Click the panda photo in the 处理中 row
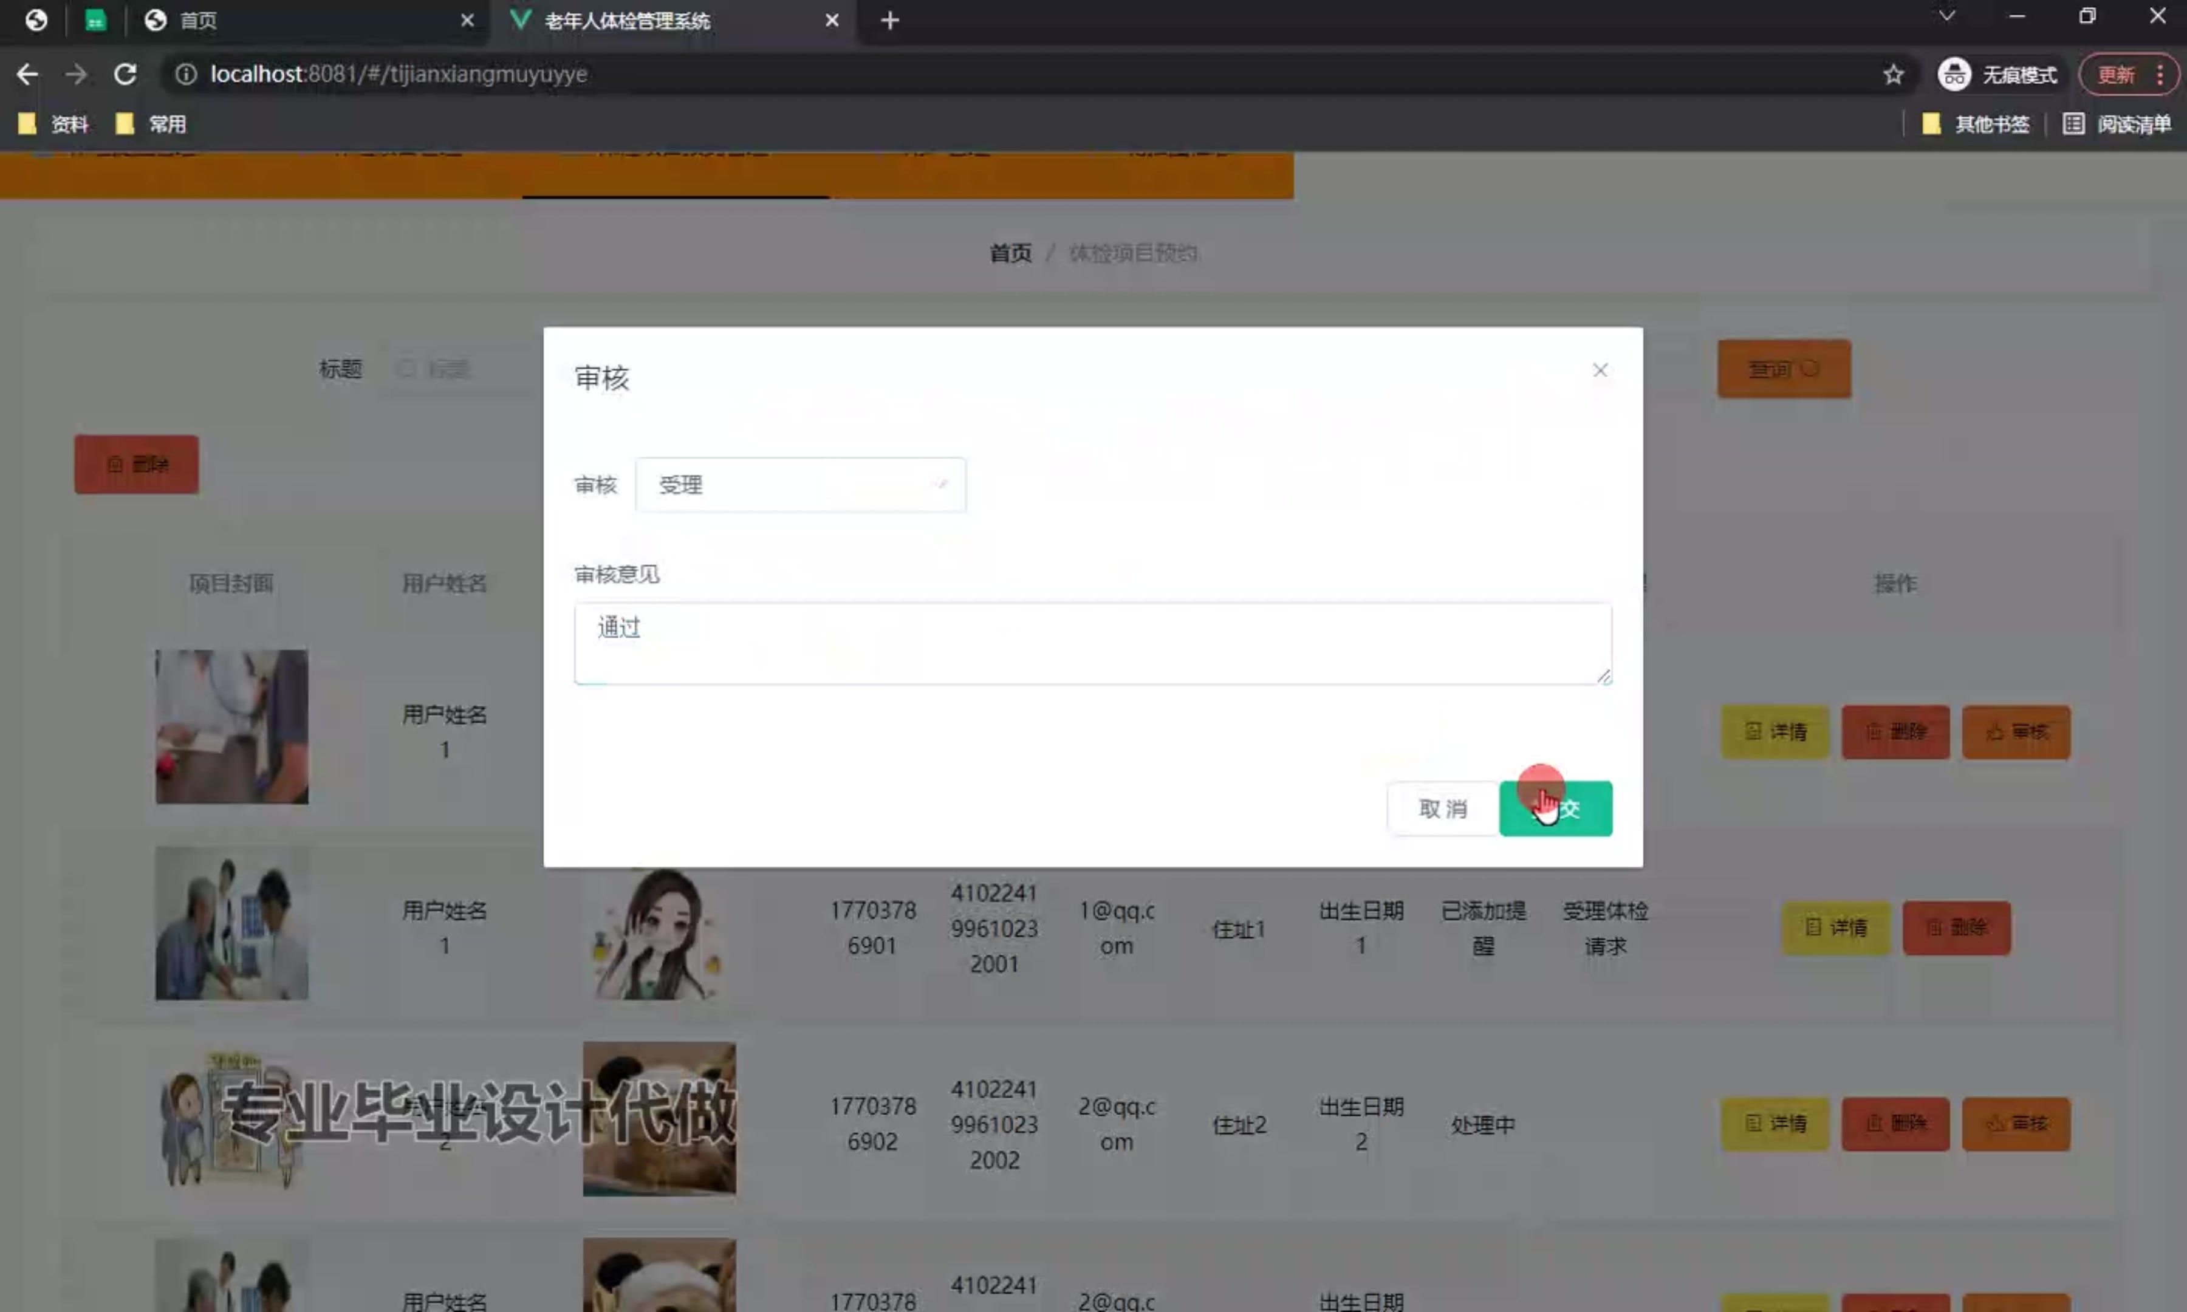The image size is (2187, 1312). click(659, 1119)
